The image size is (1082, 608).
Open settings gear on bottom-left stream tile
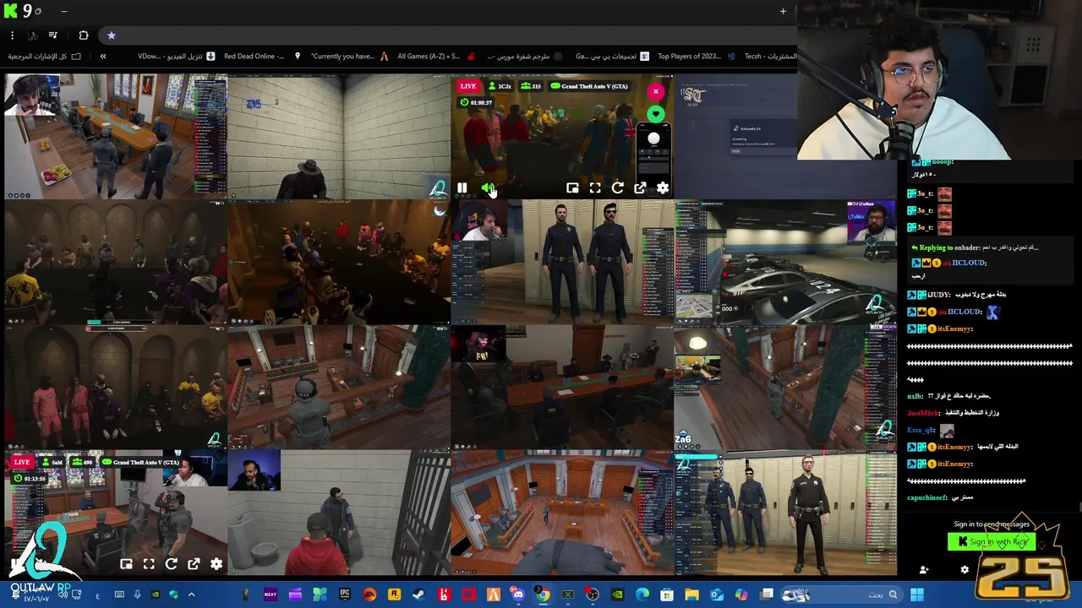pyautogui.click(x=216, y=564)
